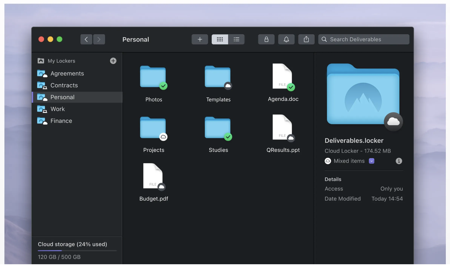Expand the Mixed items dropdown
450x271 pixels.
point(372,161)
